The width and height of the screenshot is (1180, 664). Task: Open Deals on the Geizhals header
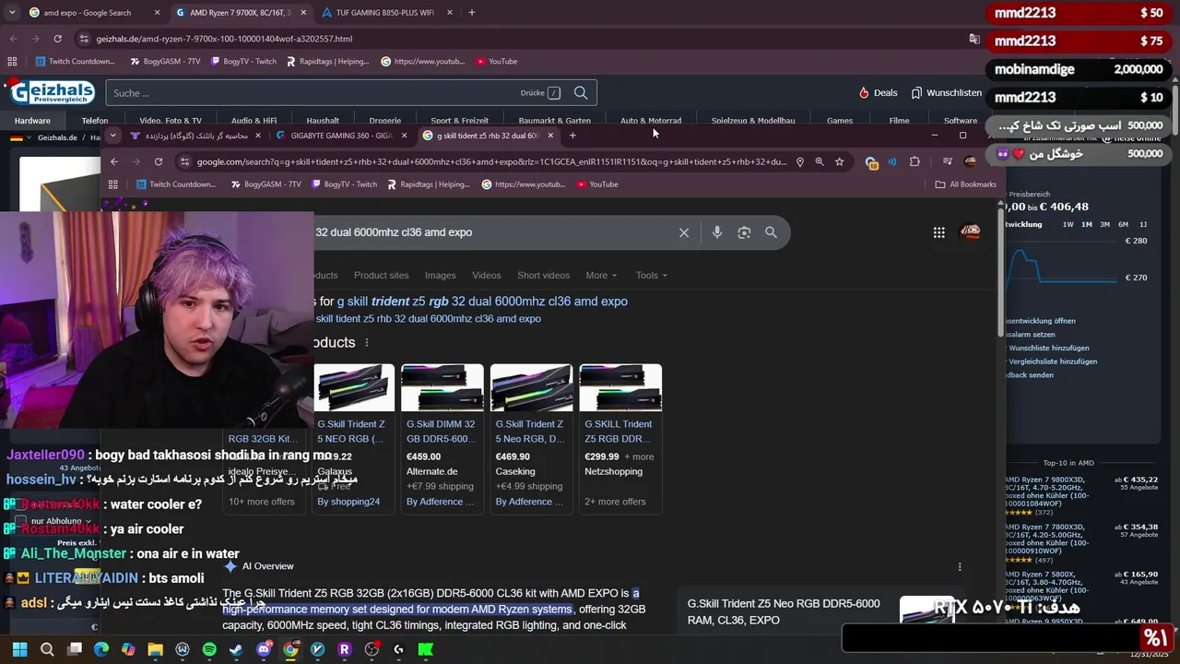(878, 92)
